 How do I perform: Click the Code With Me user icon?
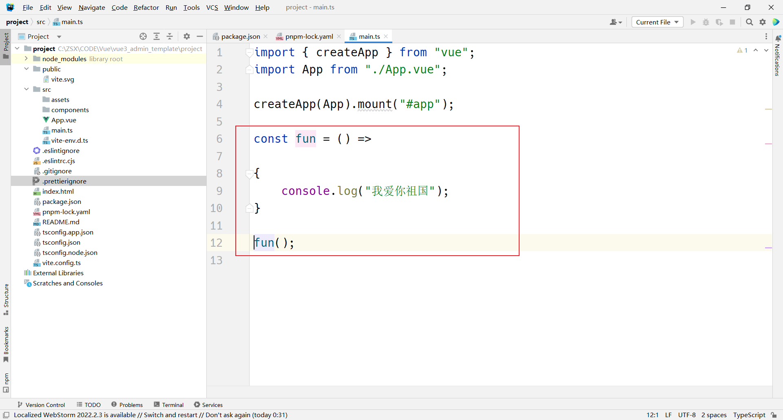616,22
